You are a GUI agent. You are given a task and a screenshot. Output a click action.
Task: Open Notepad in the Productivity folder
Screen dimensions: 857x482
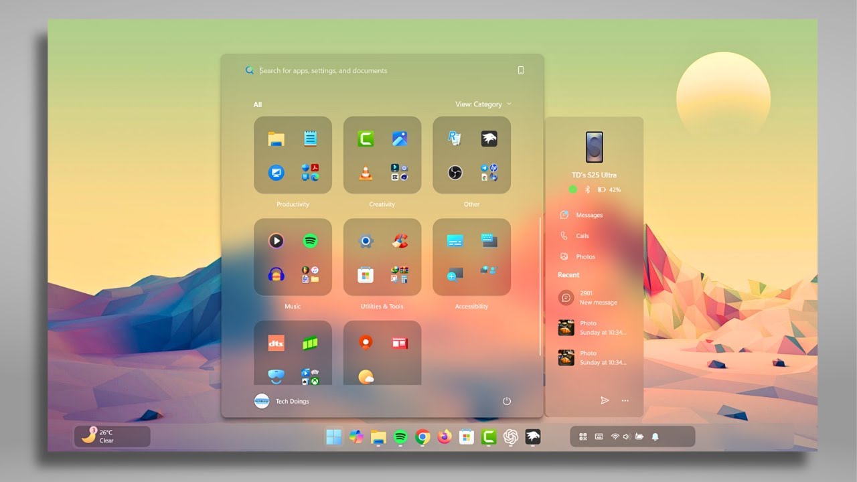310,139
